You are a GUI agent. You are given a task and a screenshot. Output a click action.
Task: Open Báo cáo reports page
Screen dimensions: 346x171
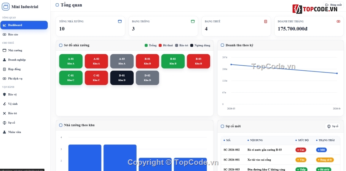click(24, 35)
